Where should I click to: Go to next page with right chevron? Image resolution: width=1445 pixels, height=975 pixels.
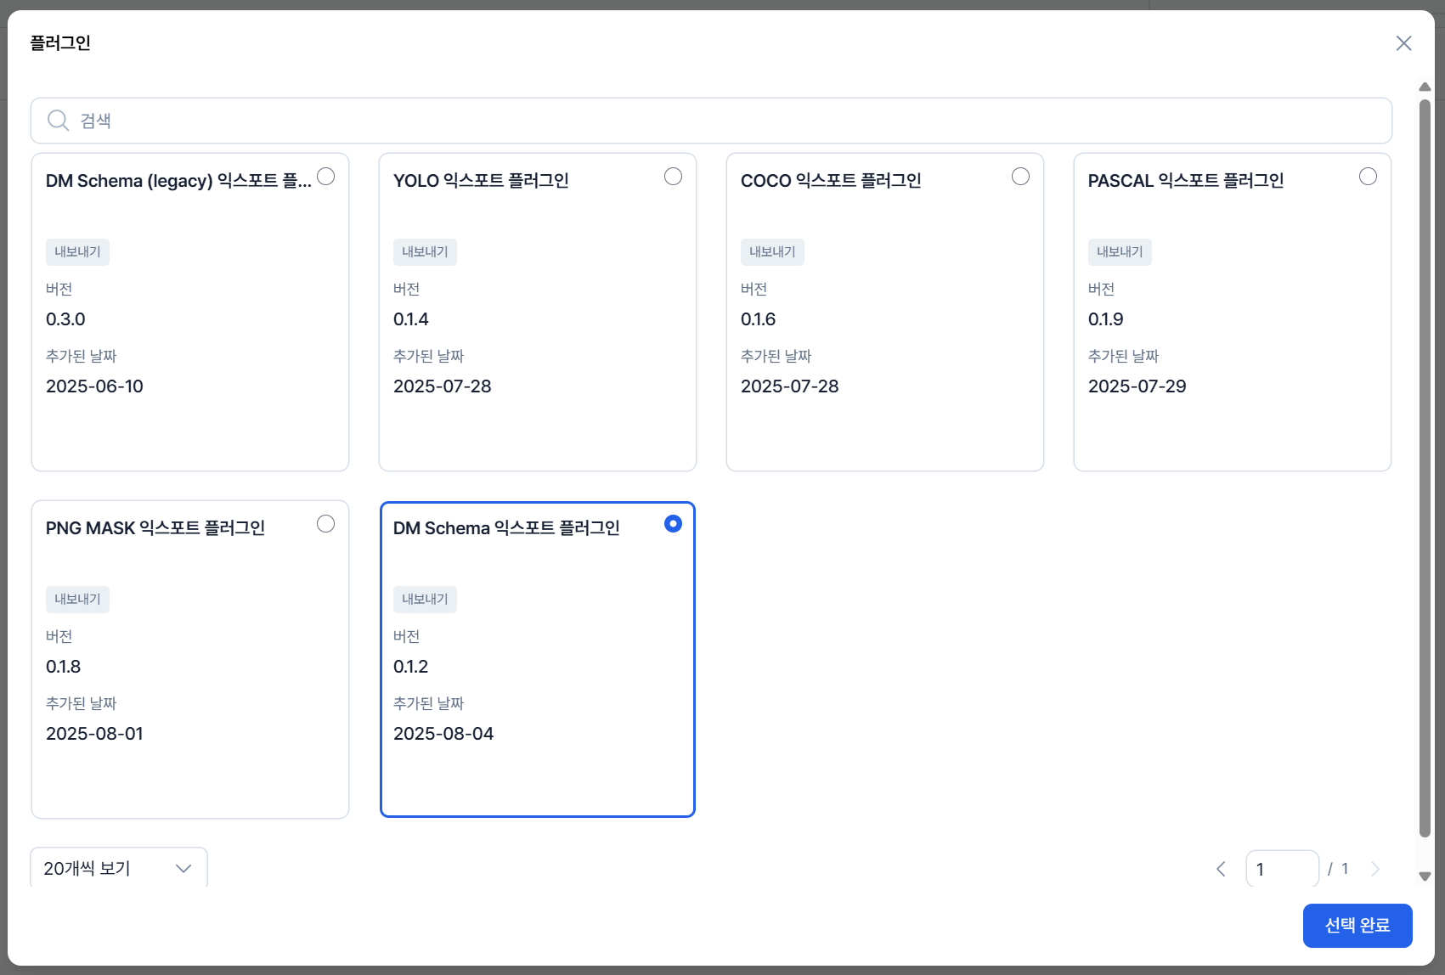(x=1375, y=869)
